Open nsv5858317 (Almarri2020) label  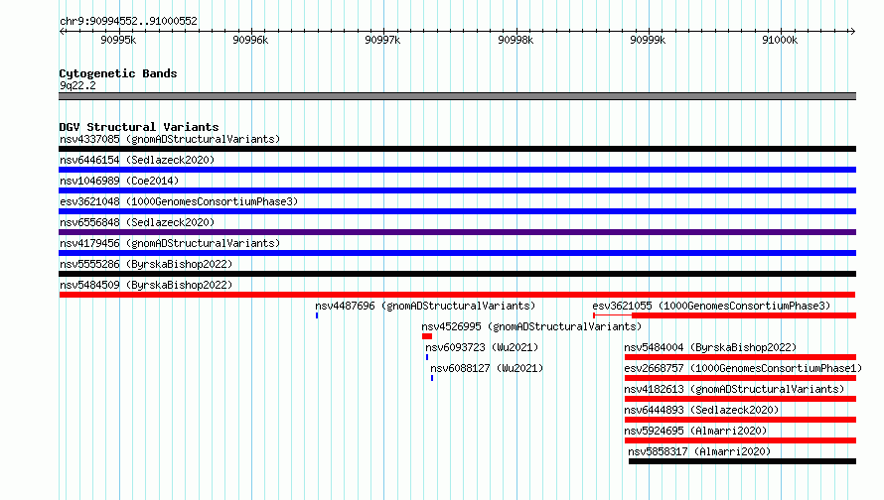coord(699,451)
